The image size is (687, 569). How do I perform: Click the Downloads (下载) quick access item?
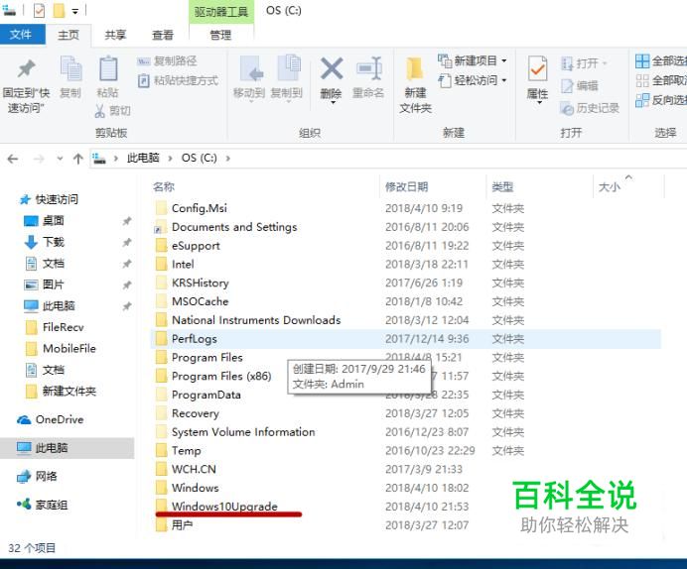pos(44,242)
